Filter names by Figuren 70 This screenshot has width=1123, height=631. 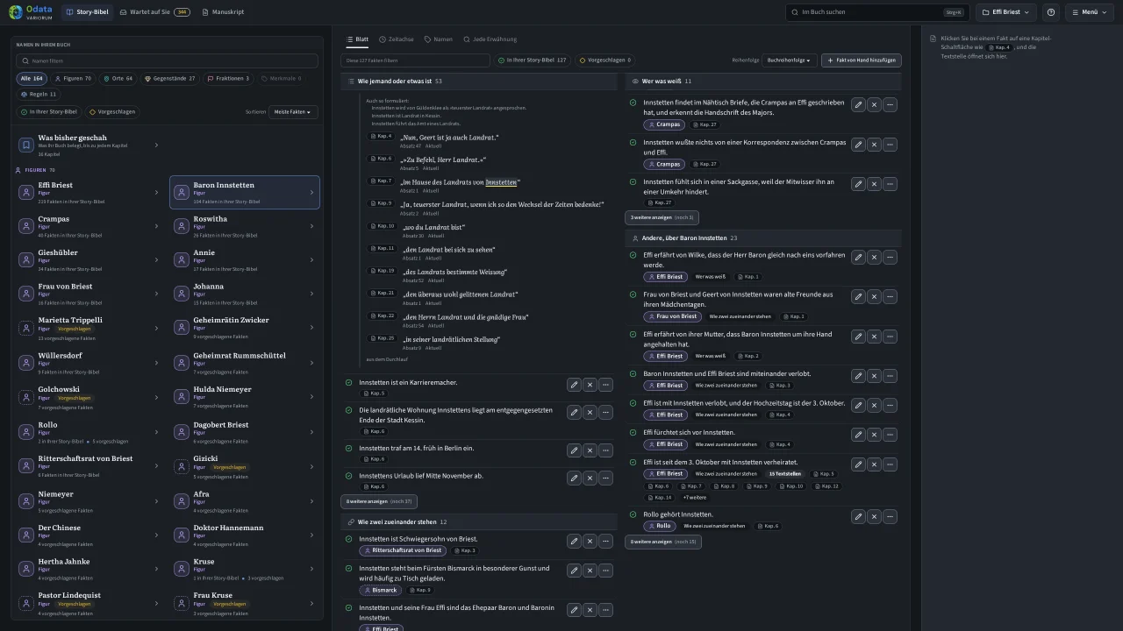coord(73,79)
